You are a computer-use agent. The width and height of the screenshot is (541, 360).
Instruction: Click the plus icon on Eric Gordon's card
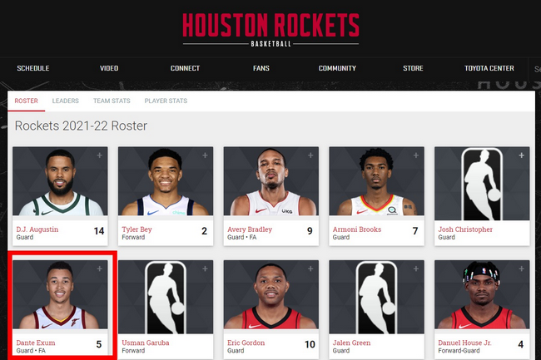point(310,269)
